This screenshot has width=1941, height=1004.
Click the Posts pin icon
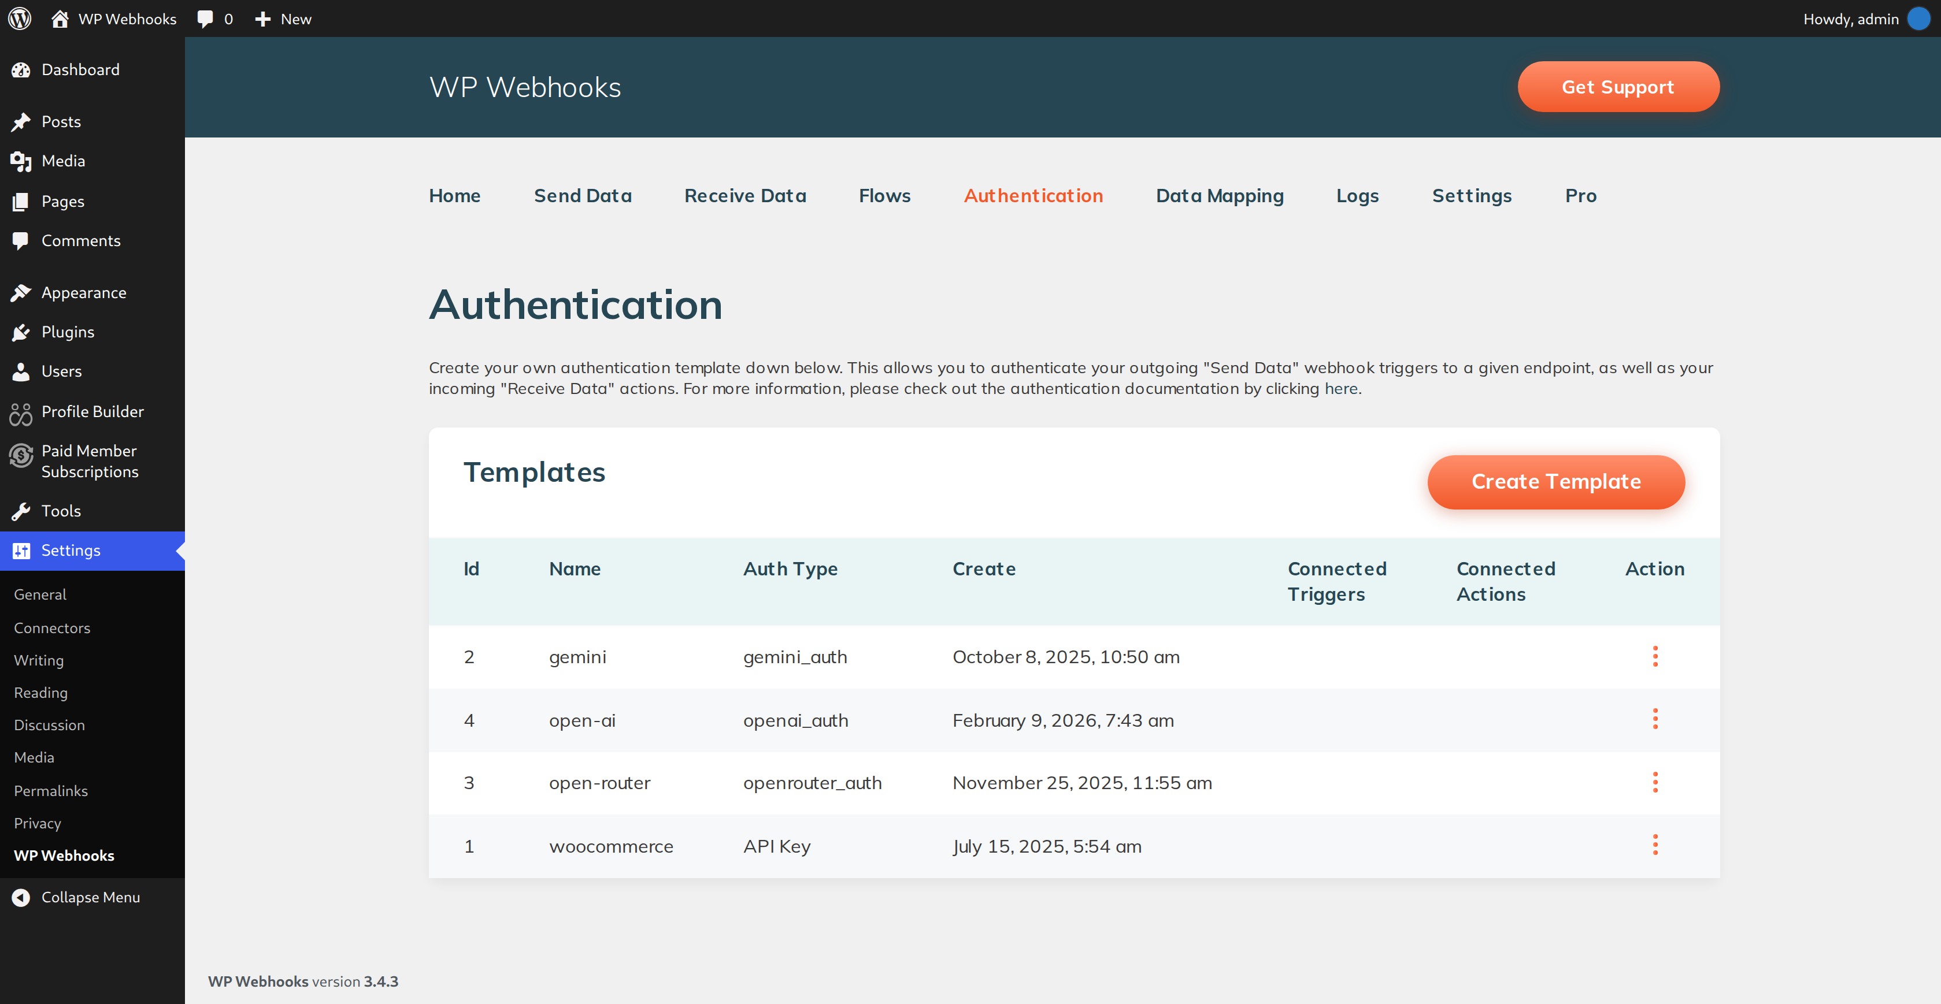click(x=21, y=122)
